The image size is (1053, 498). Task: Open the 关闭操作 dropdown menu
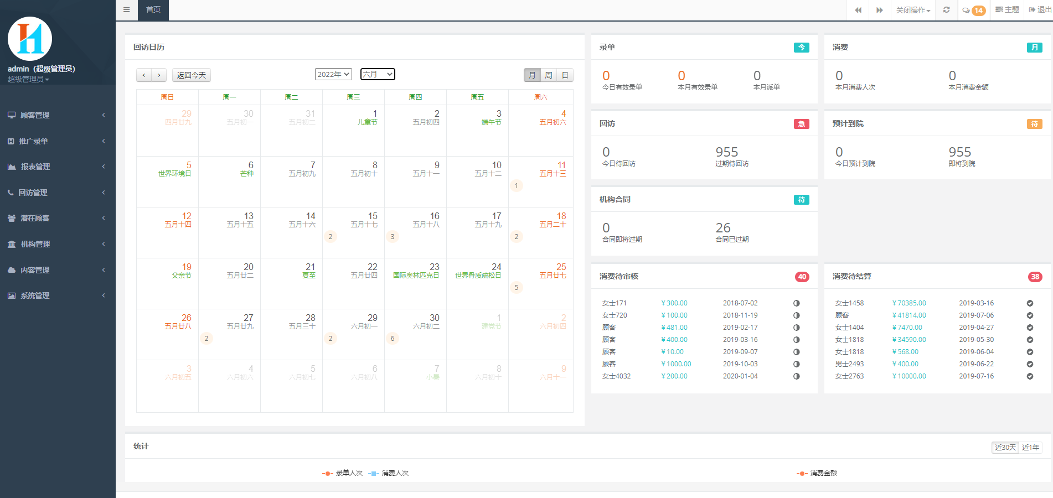point(913,10)
